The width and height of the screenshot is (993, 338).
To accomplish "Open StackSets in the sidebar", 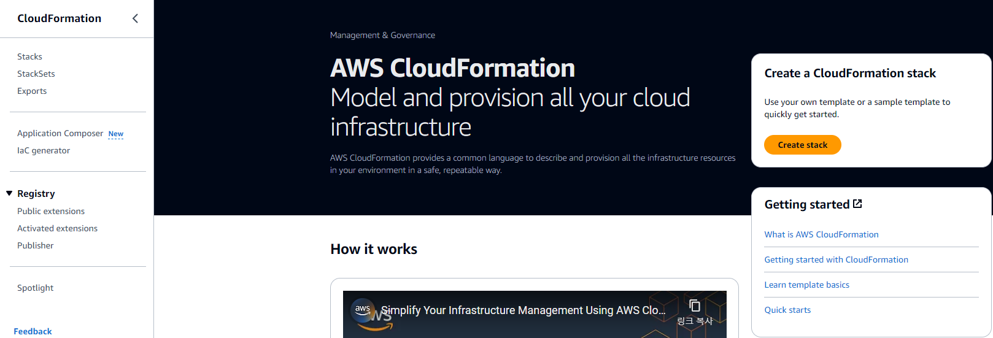I will tap(36, 74).
